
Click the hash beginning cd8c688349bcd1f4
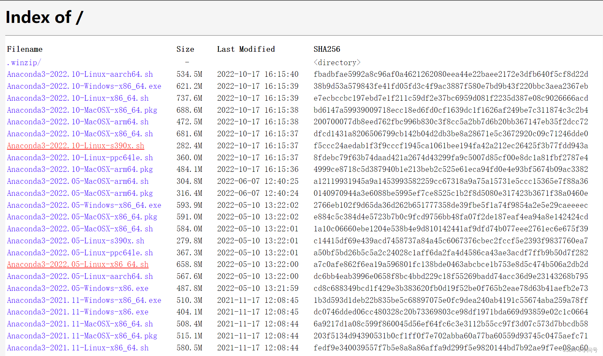[x=451, y=288]
